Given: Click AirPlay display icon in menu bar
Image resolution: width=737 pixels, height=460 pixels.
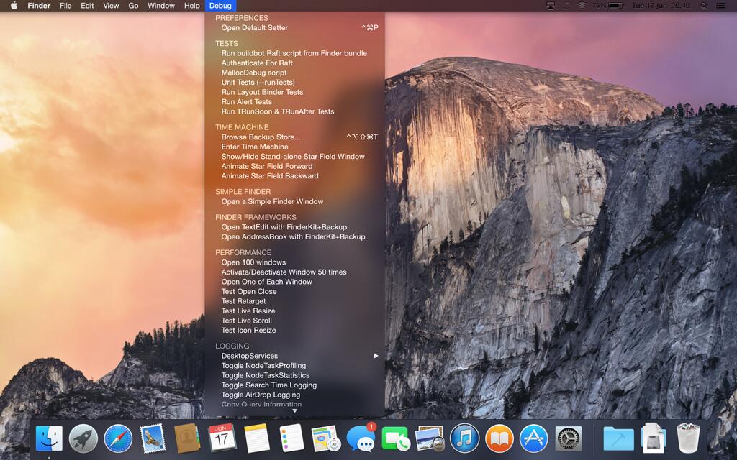Looking at the screenshot, I should point(551,6).
